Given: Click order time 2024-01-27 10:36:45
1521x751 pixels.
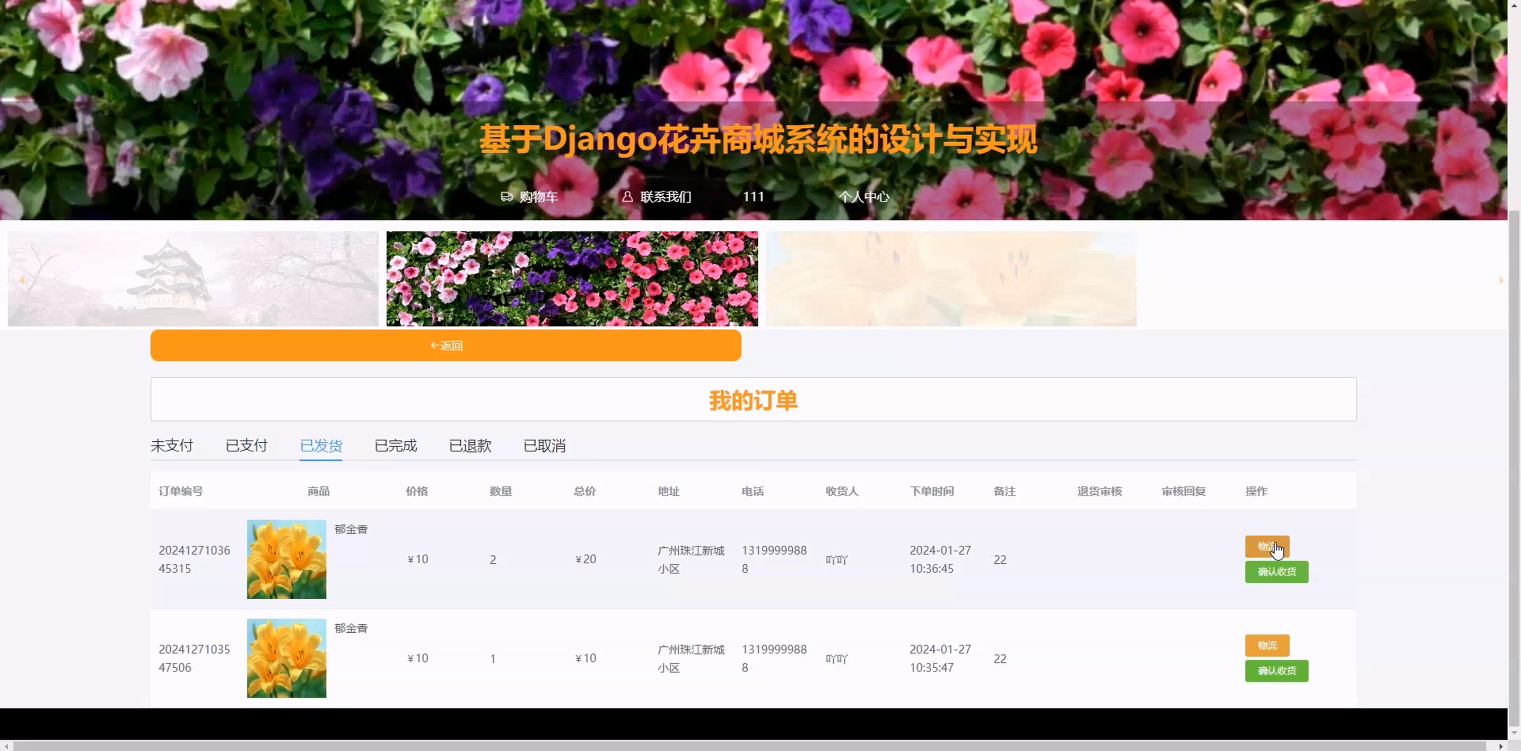Looking at the screenshot, I should [940, 559].
